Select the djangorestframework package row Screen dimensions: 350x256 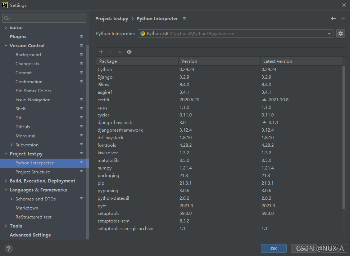[x=219, y=130]
